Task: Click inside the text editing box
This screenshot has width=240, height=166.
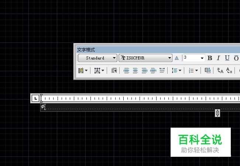Action: click(x=140, y=107)
